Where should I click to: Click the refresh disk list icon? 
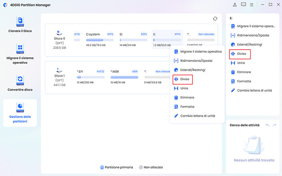[215, 19]
